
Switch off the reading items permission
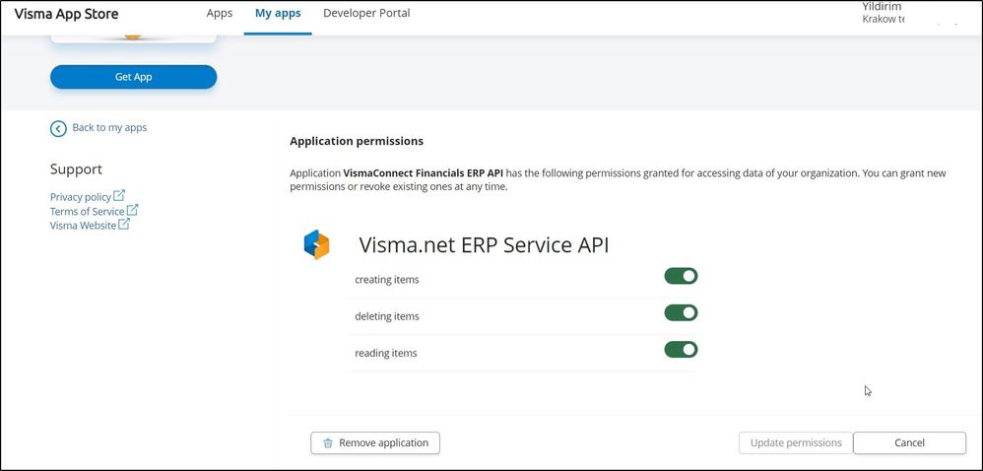tap(681, 350)
